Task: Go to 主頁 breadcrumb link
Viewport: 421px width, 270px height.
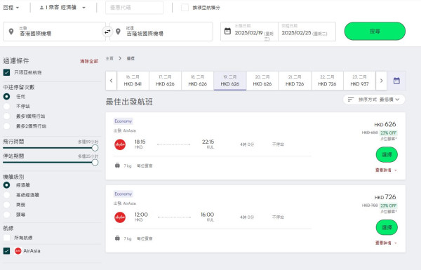Action: 109,58
